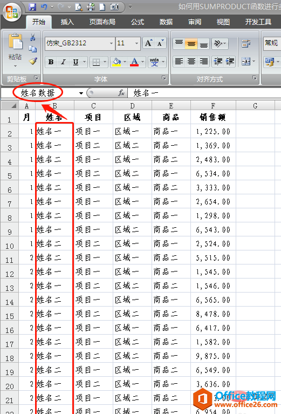The width and height of the screenshot is (281, 414).
Task: Open print preview from quick access toolbar
Action: [79, 7]
